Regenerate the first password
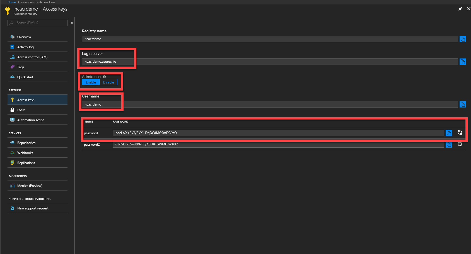This screenshot has height=254, width=471. [460, 133]
